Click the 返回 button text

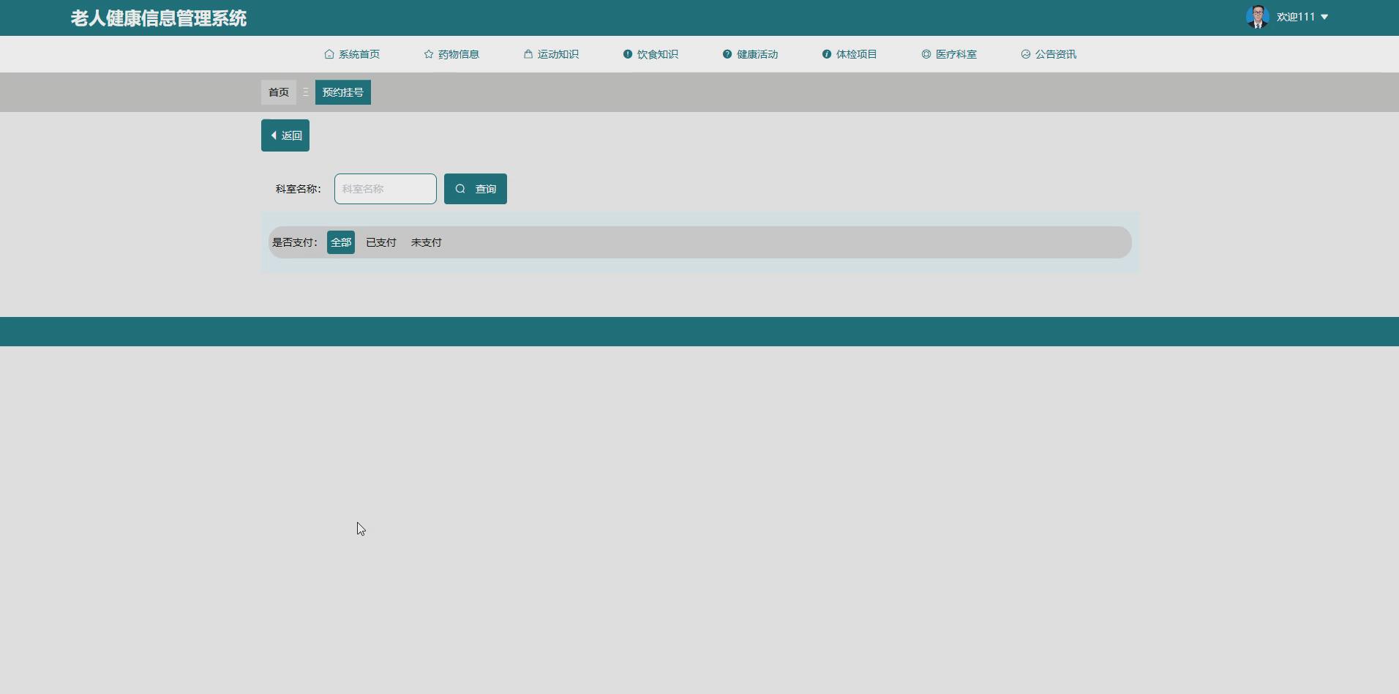292,135
